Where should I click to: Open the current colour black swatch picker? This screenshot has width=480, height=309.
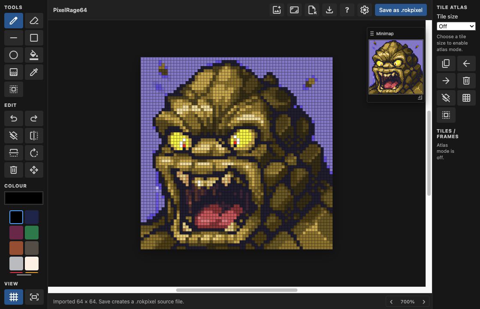tap(24, 198)
